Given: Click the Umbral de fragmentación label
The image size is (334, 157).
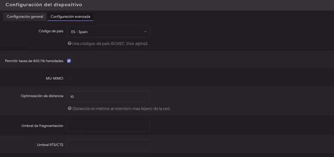Looking at the screenshot, I should point(42,126).
